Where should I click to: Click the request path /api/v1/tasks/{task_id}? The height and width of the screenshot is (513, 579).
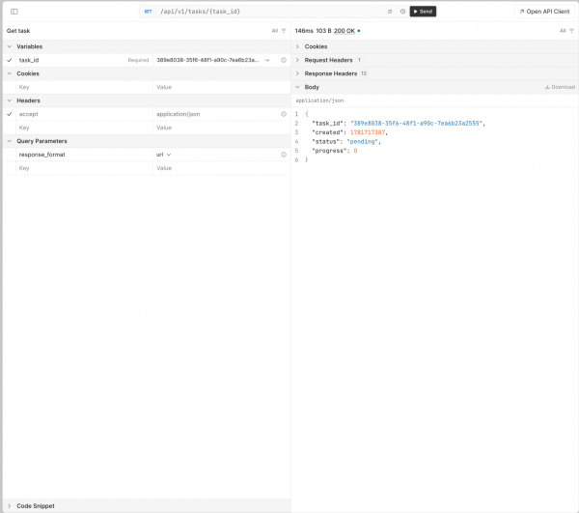click(x=200, y=12)
